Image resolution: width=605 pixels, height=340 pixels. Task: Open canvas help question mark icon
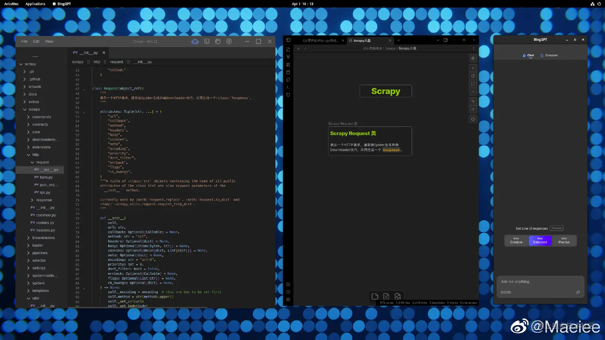tap(473, 119)
